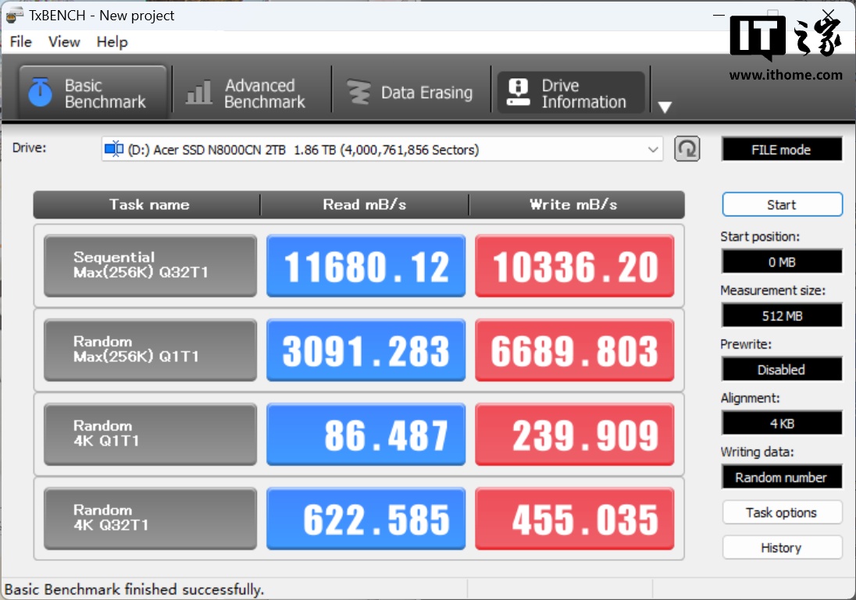856x600 pixels.
Task: Select the Sequential Max(256K) Q32T1 task
Action: pos(150,266)
